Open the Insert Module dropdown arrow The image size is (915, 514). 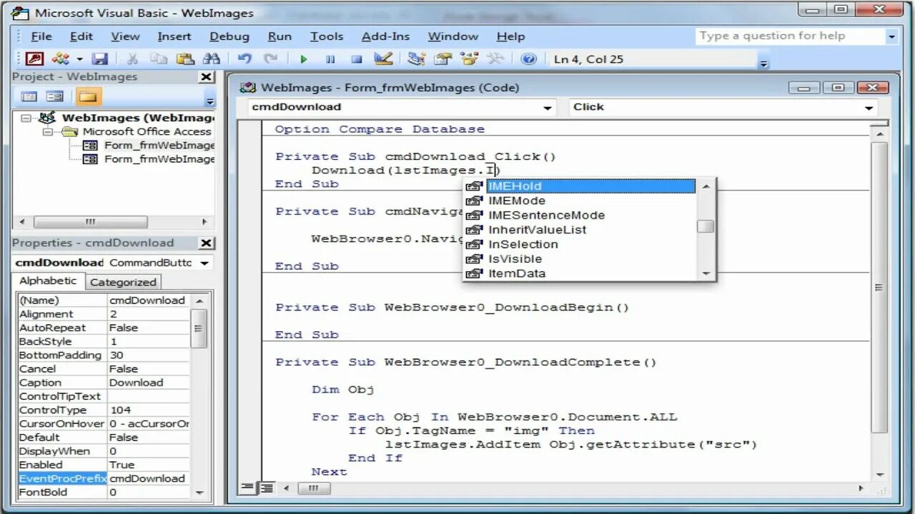79,59
